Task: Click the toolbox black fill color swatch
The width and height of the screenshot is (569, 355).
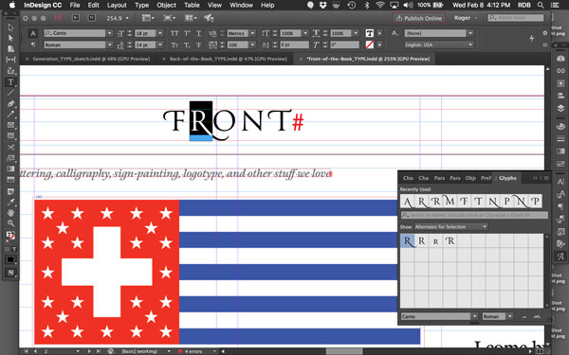Action: (x=10, y=259)
